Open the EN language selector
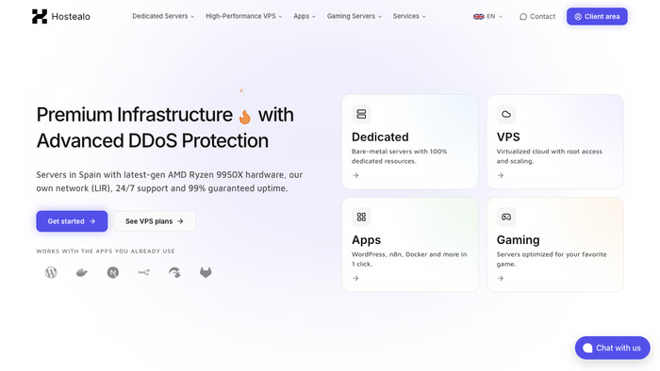 (487, 16)
